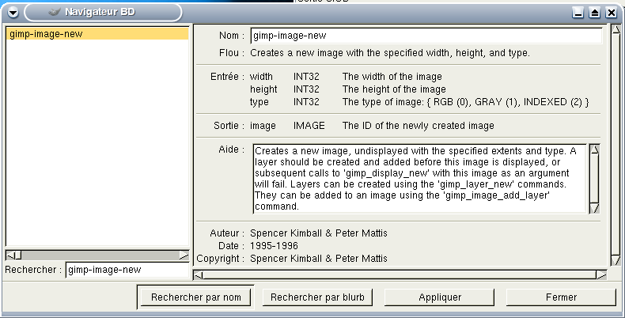Screen dimensions: 625x318
Task: Click right arrow of details horizontal scrollbar
Action: click(603, 274)
